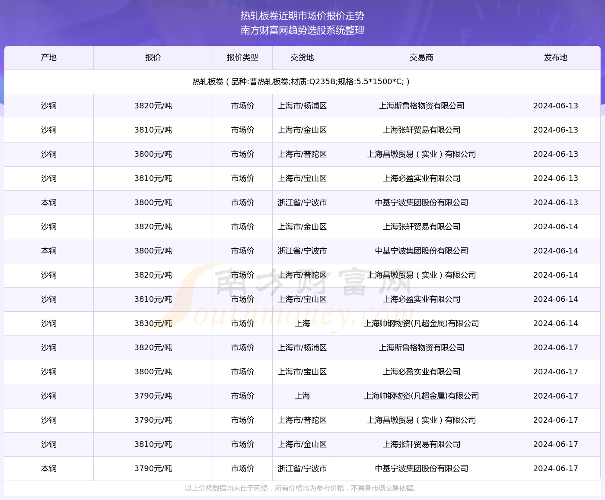Click the 3790元/吨 price for 上海帅钢 on 2024-06-17
Image resolution: width=605 pixels, height=500 pixels.
click(x=153, y=396)
